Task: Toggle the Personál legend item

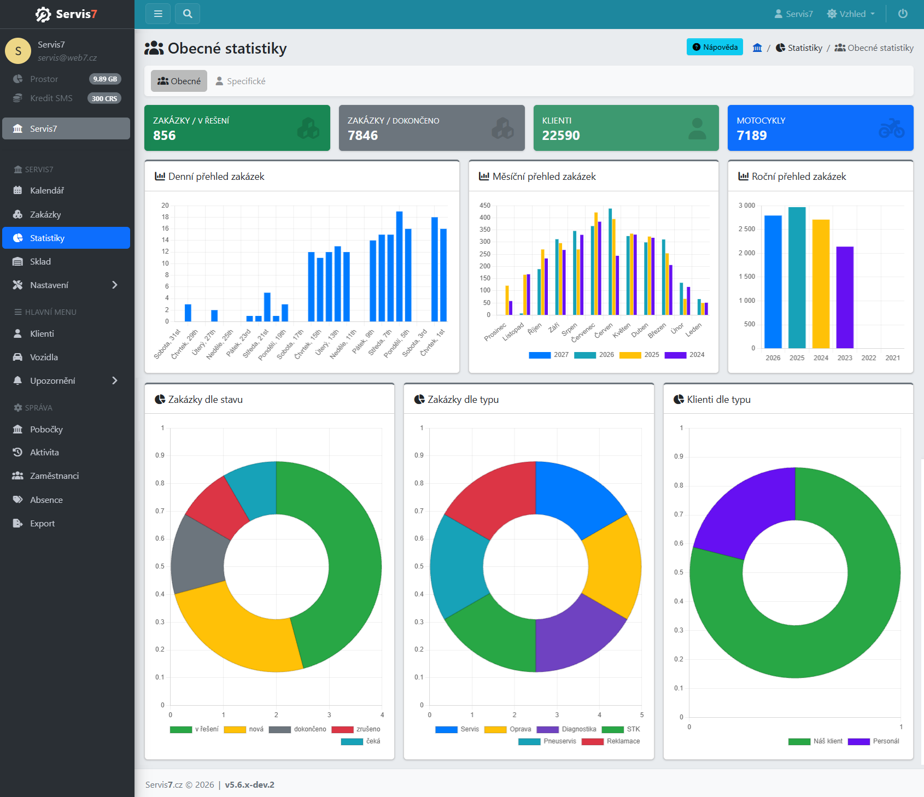Action: click(874, 741)
